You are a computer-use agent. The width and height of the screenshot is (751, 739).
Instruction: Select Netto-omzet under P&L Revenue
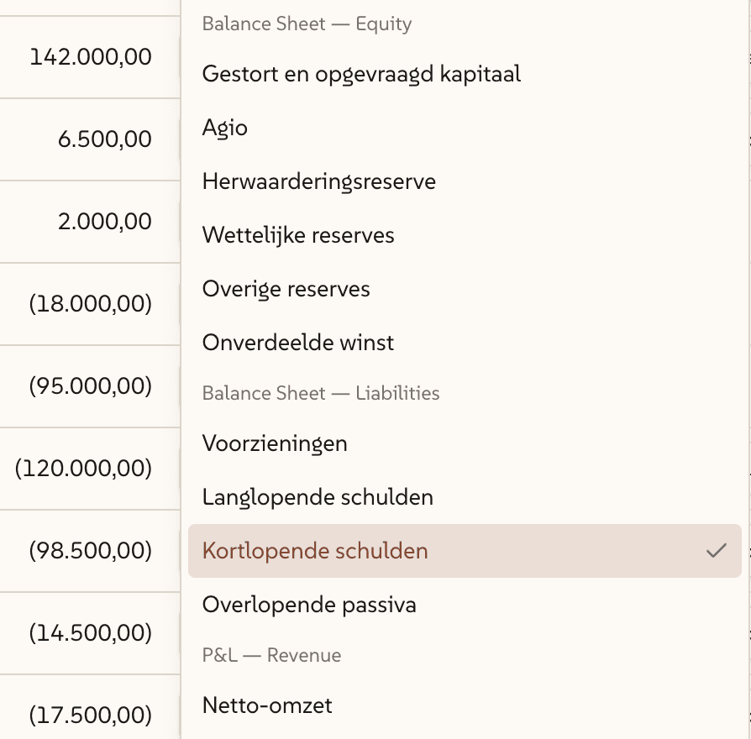click(x=267, y=705)
